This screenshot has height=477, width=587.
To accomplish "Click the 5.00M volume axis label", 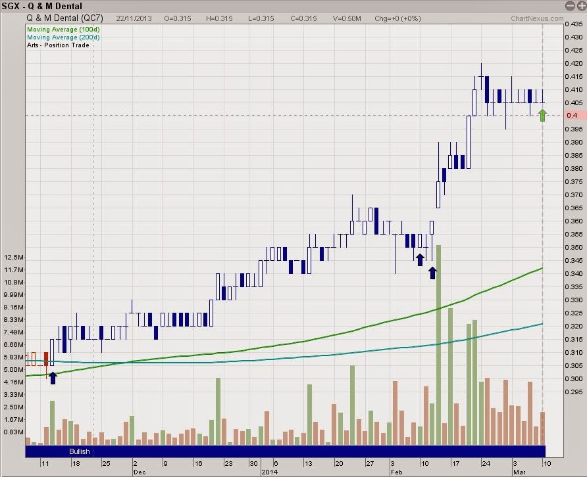I will 14,369.
